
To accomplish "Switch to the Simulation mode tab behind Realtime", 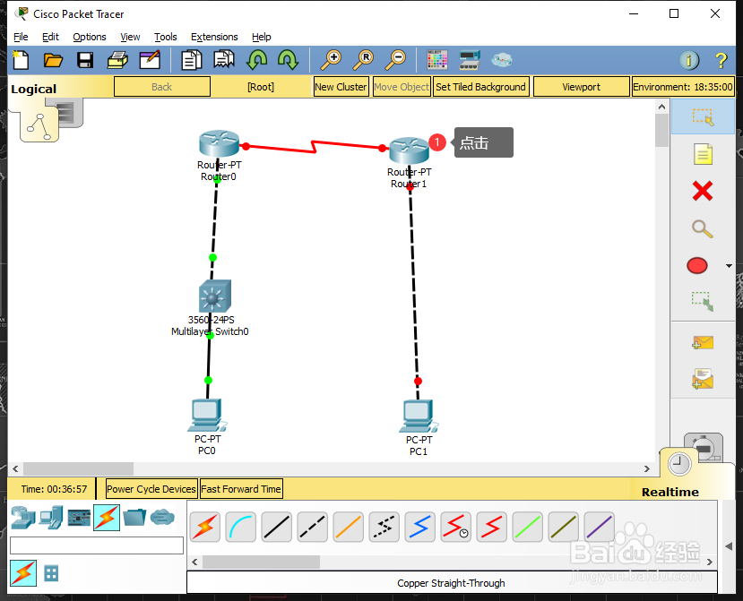I will tap(704, 445).
